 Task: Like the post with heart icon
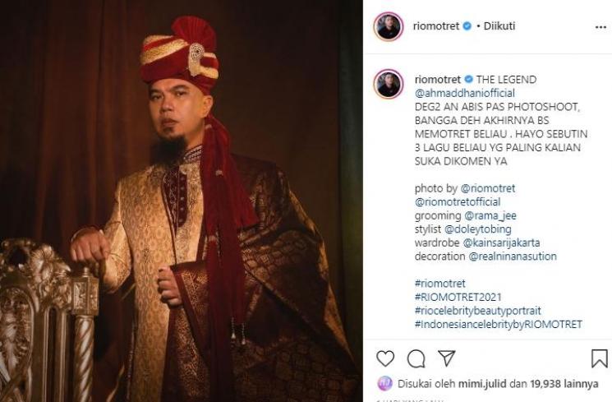[385, 358]
